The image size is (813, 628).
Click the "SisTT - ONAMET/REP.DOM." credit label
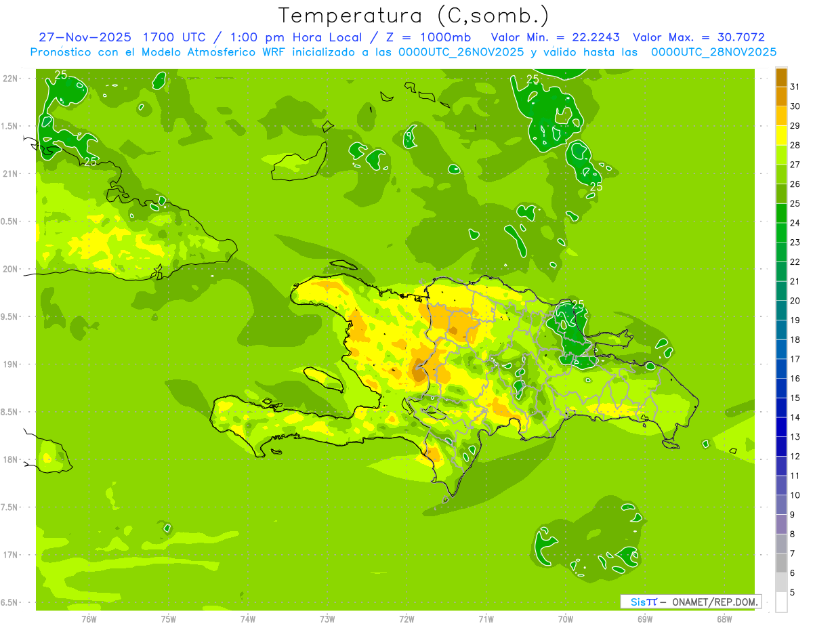click(x=691, y=602)
